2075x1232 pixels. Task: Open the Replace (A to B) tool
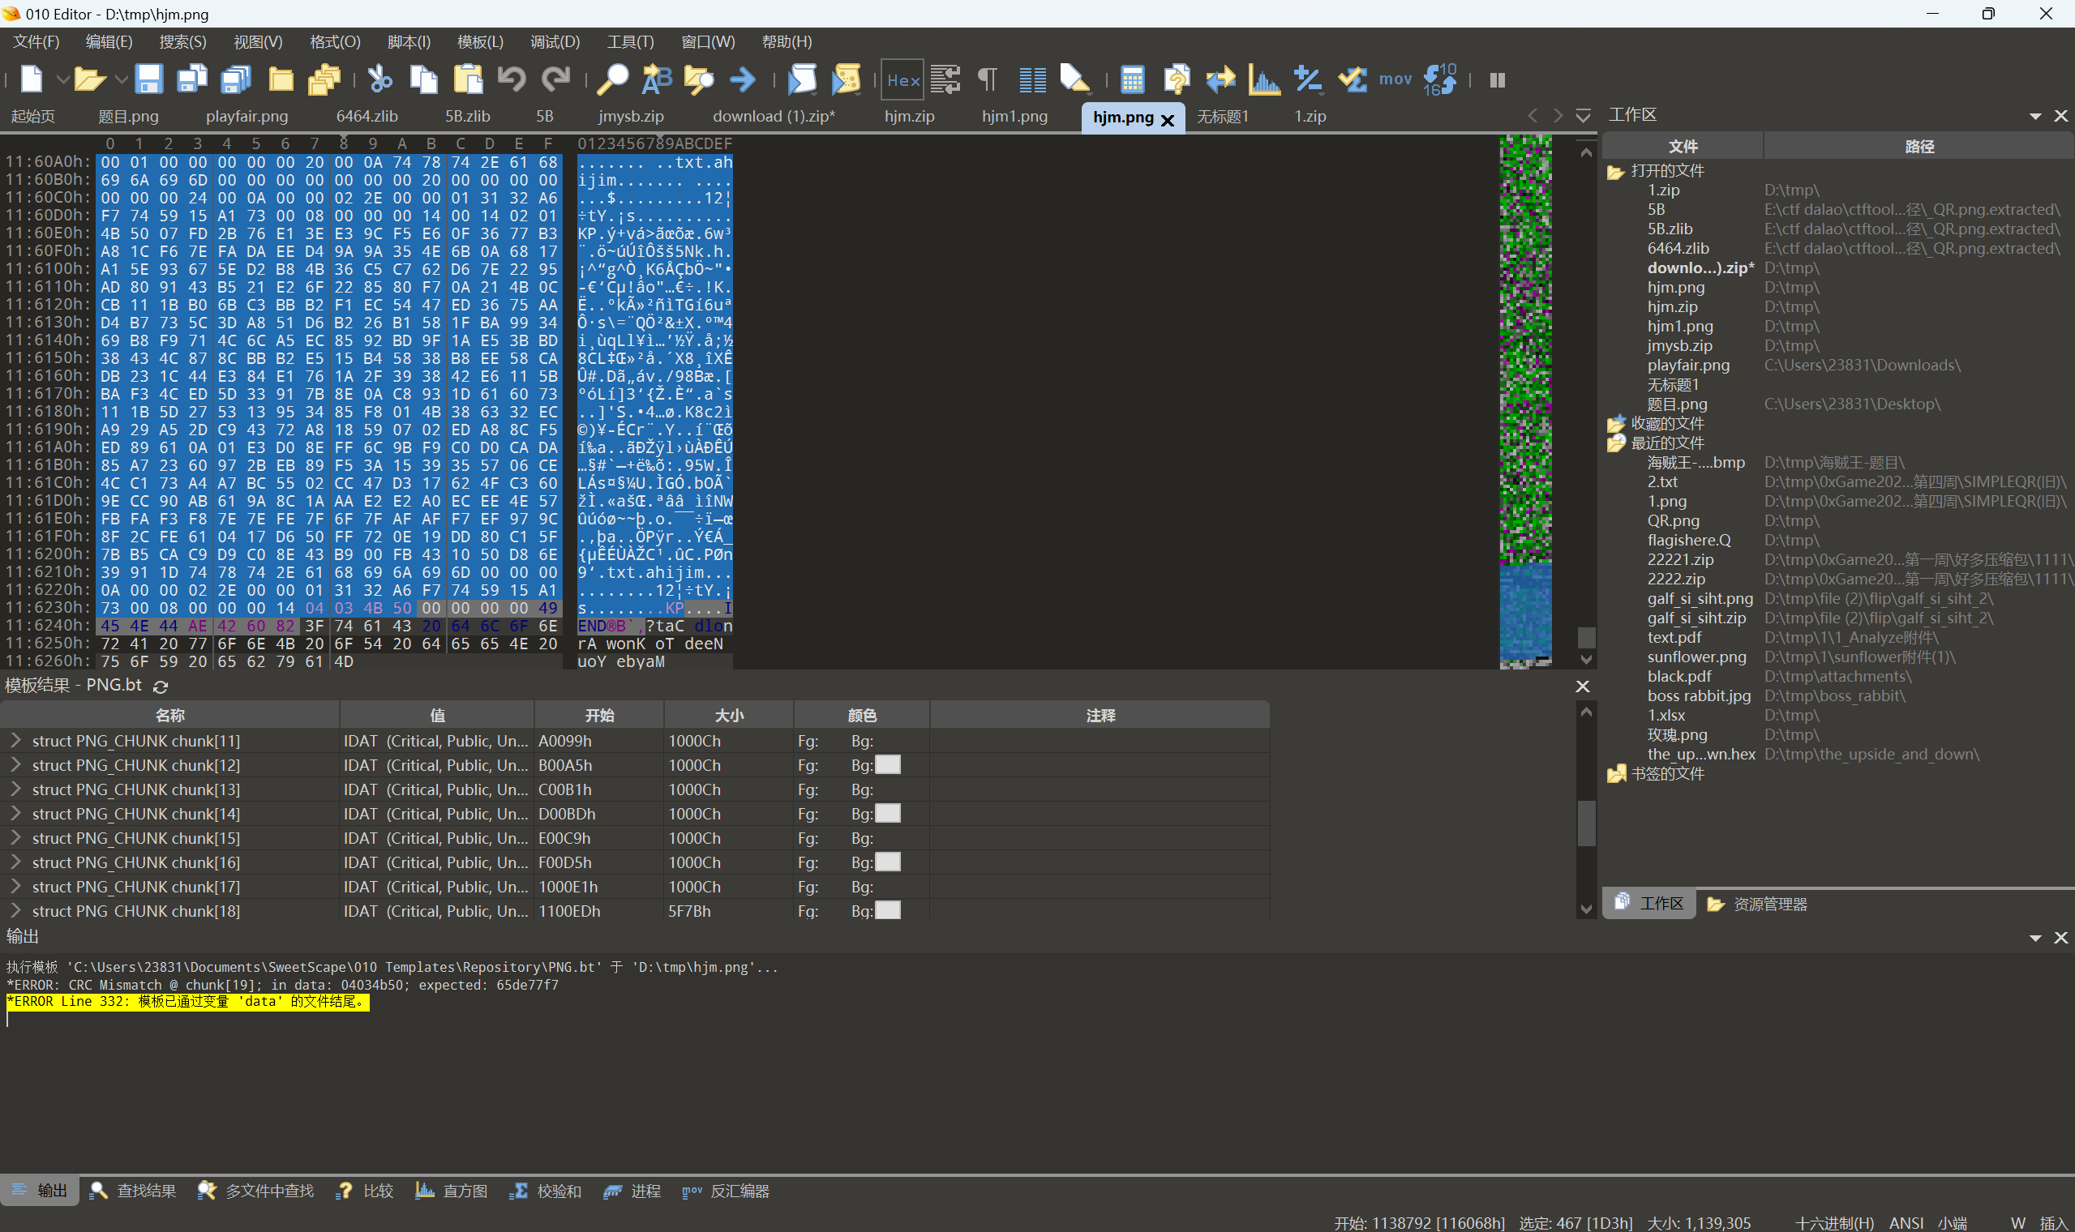[x=657, y=79]
